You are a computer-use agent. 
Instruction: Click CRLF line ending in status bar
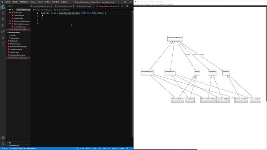[99, 149]
